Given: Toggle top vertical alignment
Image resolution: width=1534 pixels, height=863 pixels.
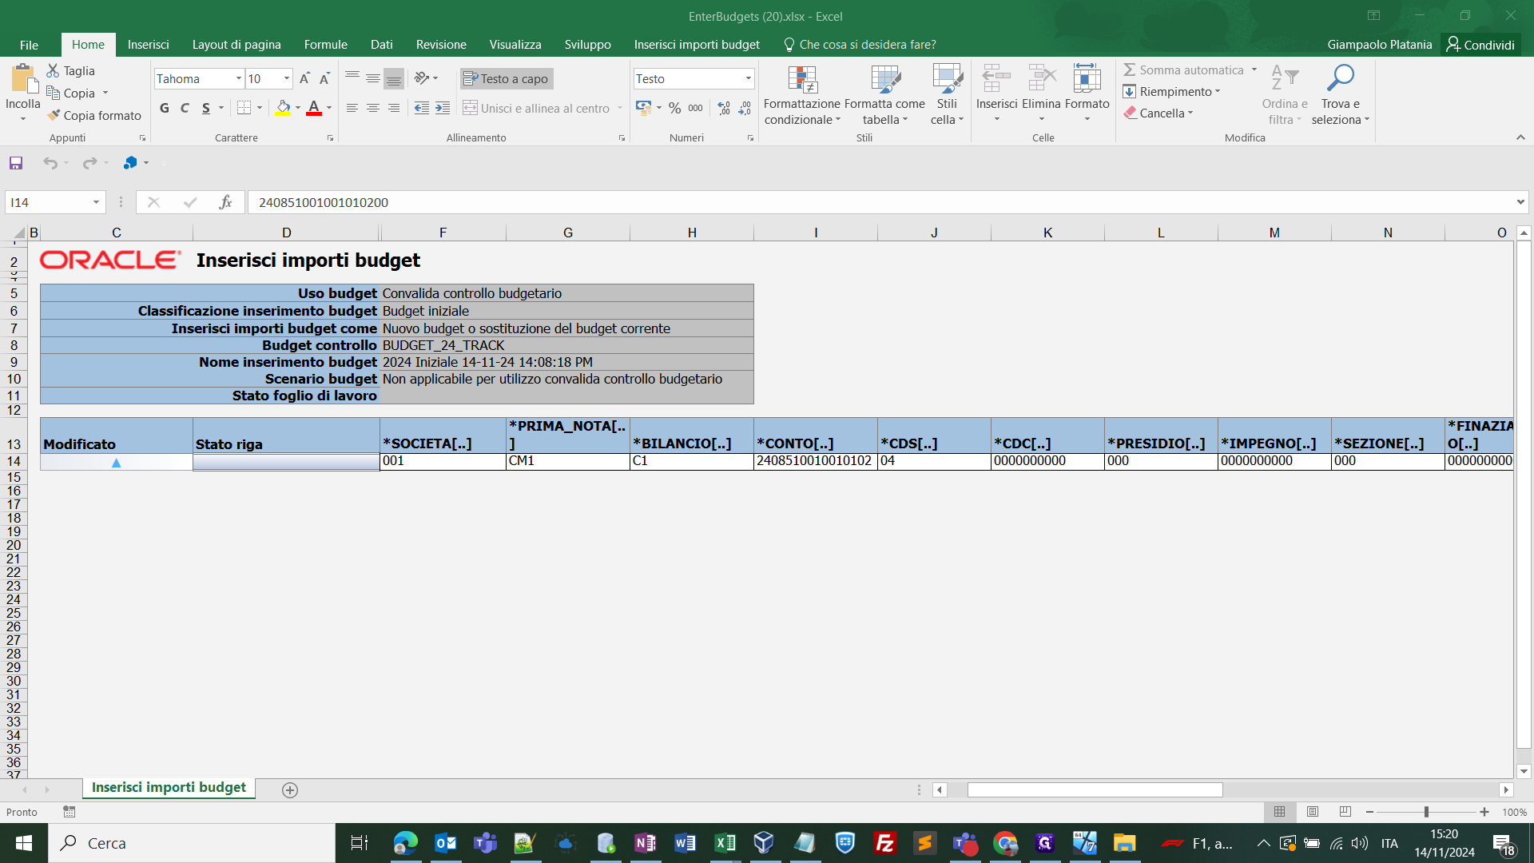Looking at the screenshot, I should tap(352, 78).
